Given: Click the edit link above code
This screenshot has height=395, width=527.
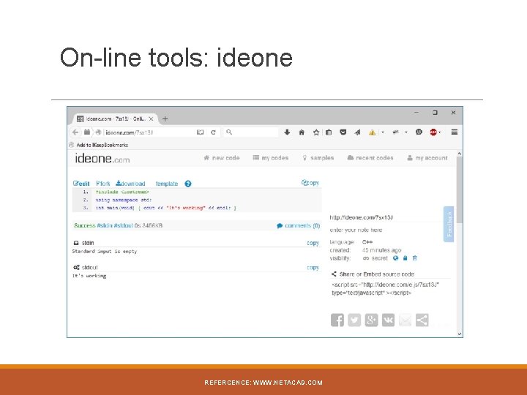Looking at the screenshot, I should coord(81,184).
